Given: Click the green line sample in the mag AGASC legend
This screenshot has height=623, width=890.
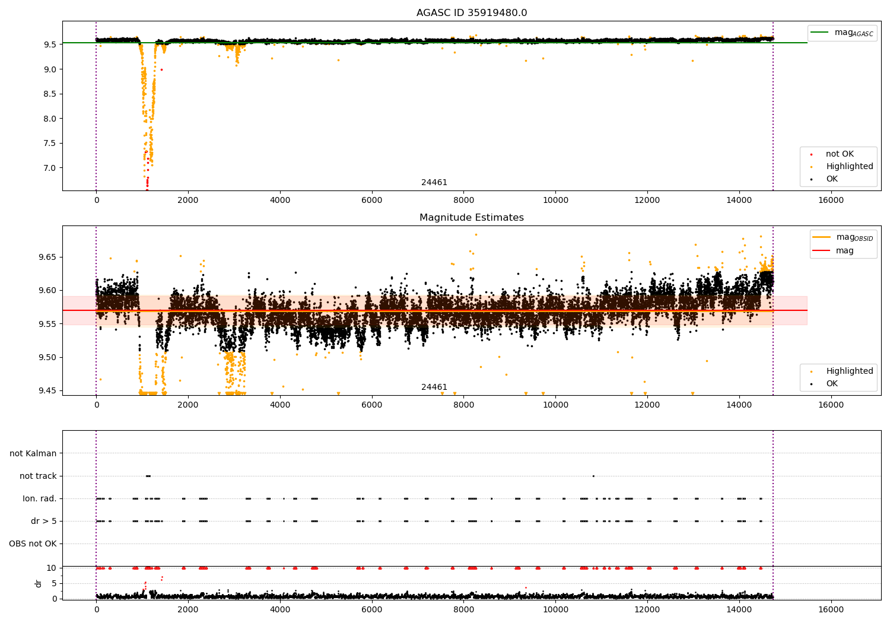Looking at the screenshot, I should (x=819, y=33).
